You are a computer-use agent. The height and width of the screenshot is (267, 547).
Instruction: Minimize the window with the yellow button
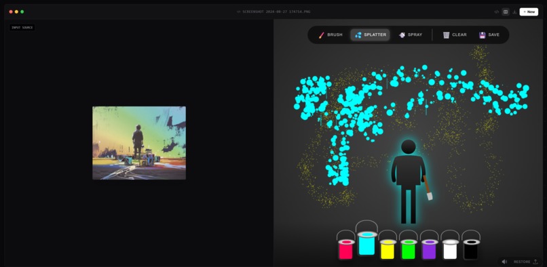pyautogui.click(x=16, y=12)
